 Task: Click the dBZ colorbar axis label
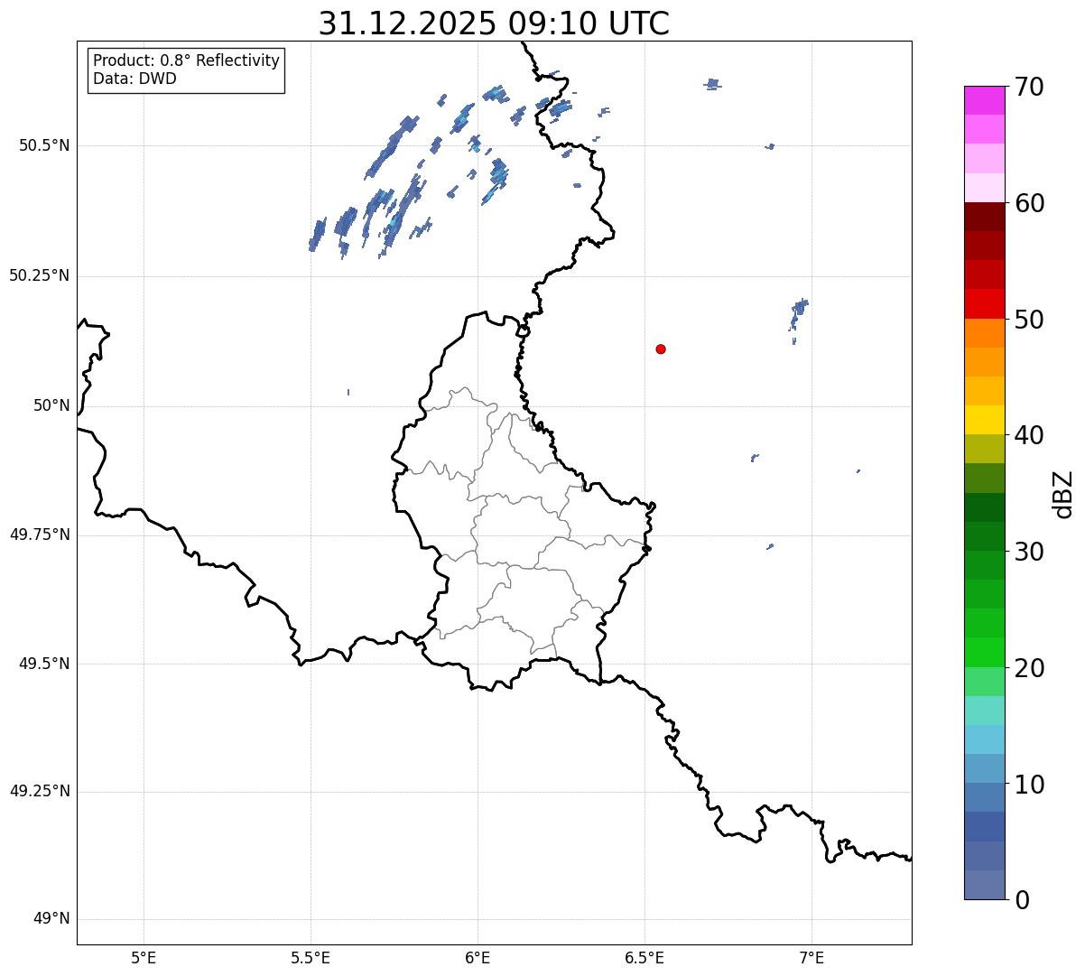[x=1063, y=494]
